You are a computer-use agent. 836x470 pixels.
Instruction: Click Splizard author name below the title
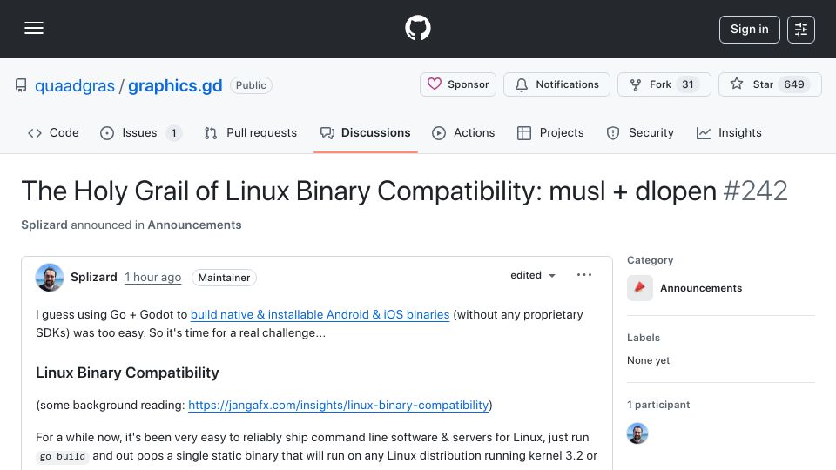(44, 225)
